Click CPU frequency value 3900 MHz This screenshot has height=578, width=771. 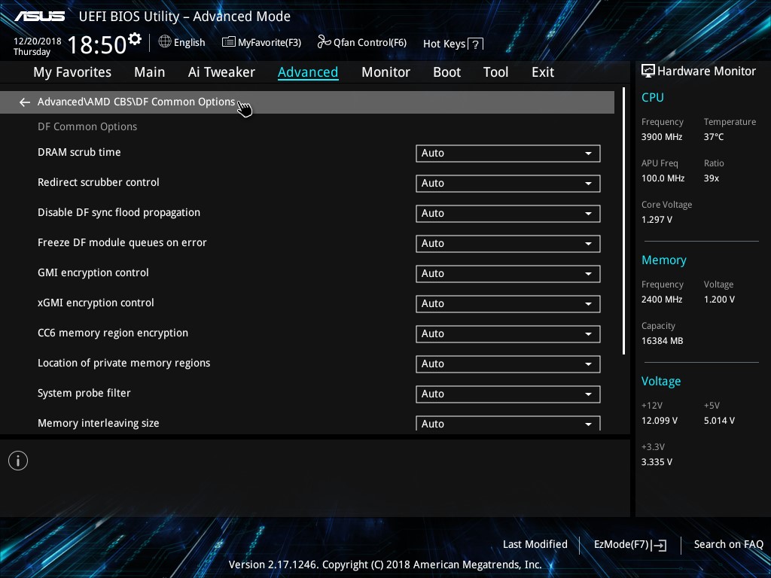[662, 137]
